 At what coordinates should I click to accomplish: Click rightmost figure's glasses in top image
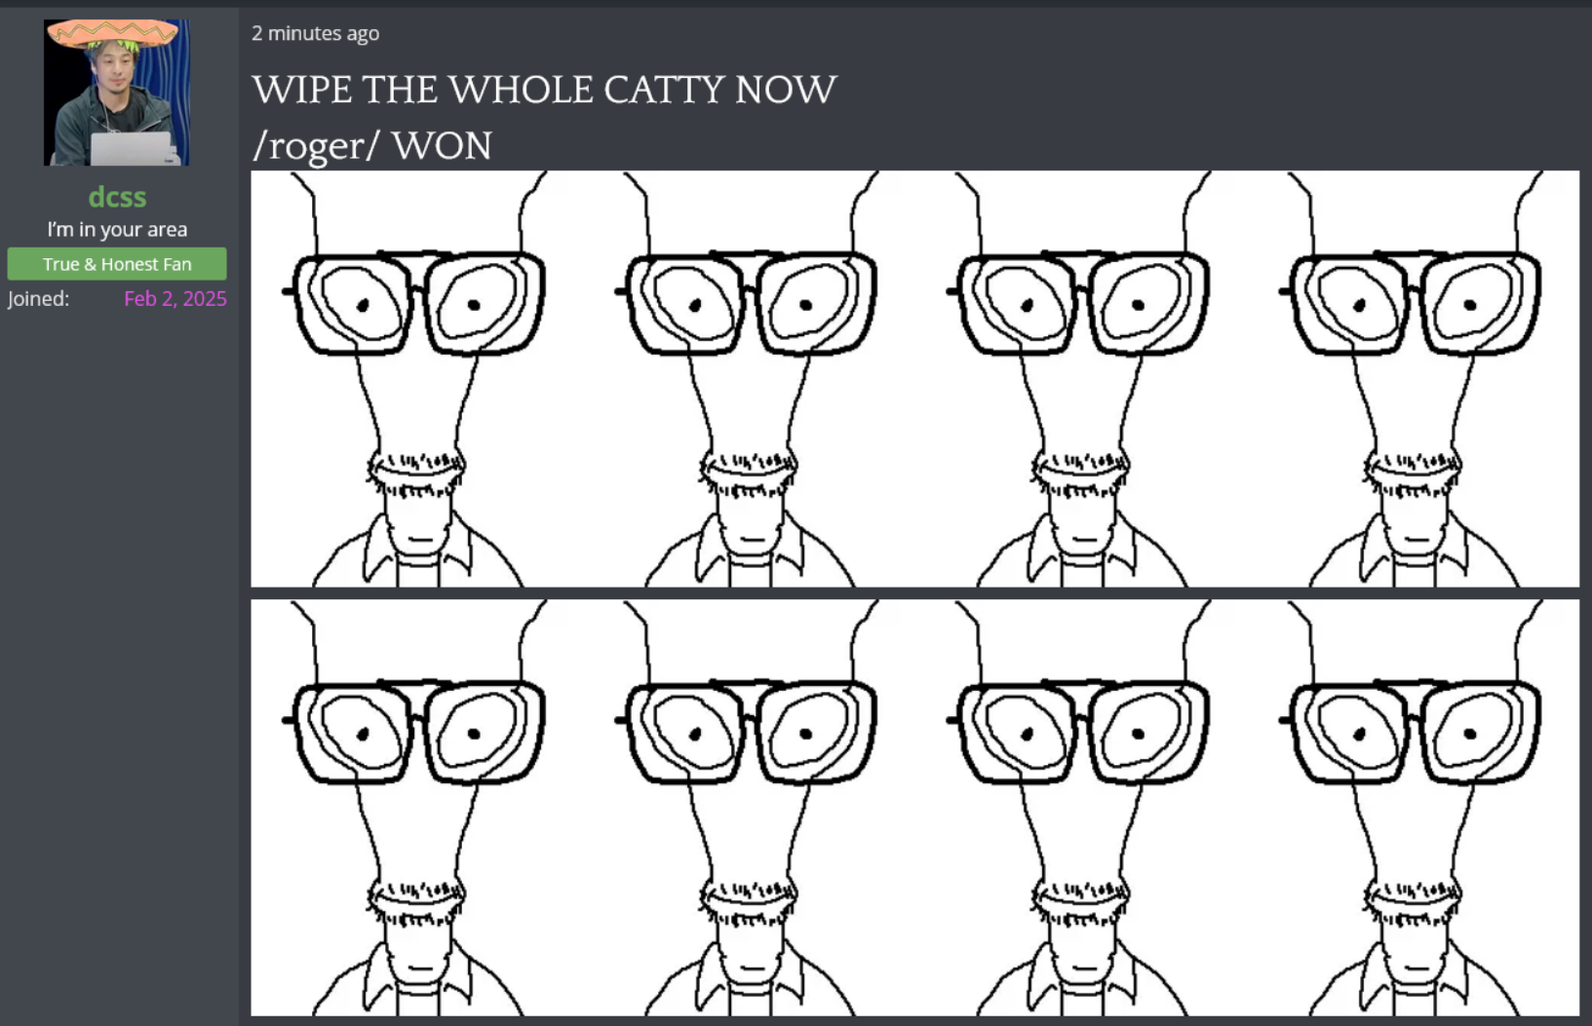pos(1413,303)
